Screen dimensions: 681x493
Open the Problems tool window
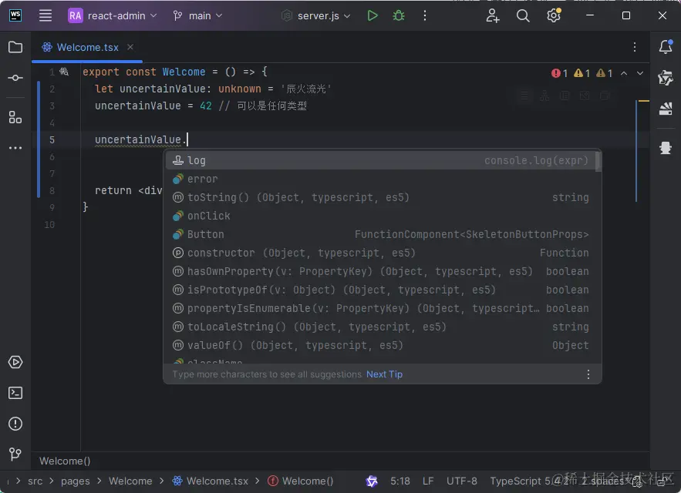click(x=15, y=424)
